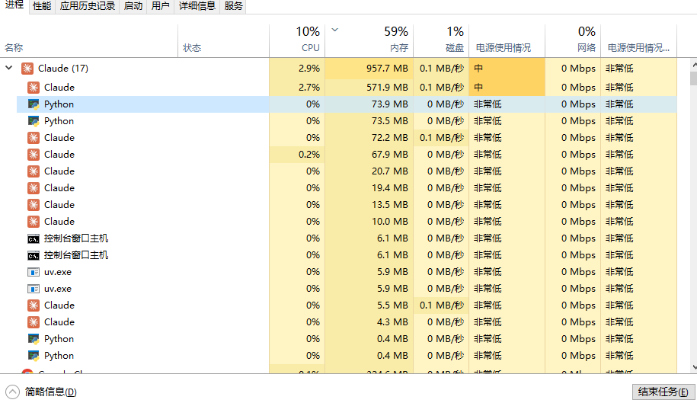This screenshot has height=403, width=697.
Task: Click the Python icon on the 73.5 MB row
Action: (x=34, y=120)
